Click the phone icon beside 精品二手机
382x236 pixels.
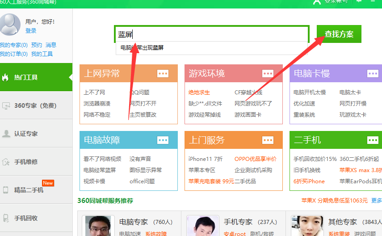(5, 190)
